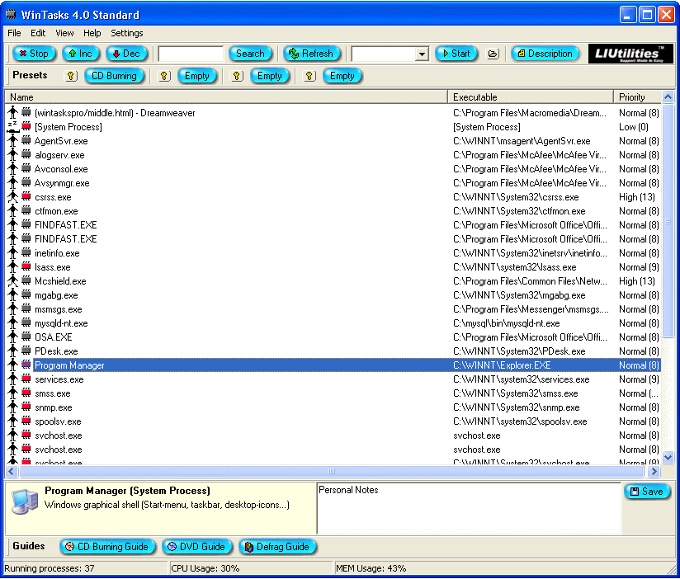Select the ctfmon.exe process row
This screenshot has height=579, width=680.
(334, 211)
